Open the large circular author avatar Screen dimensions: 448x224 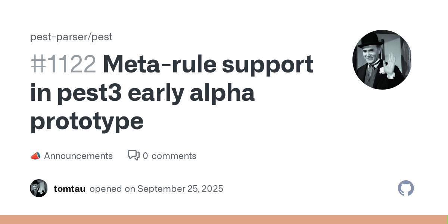pos(382,60)
